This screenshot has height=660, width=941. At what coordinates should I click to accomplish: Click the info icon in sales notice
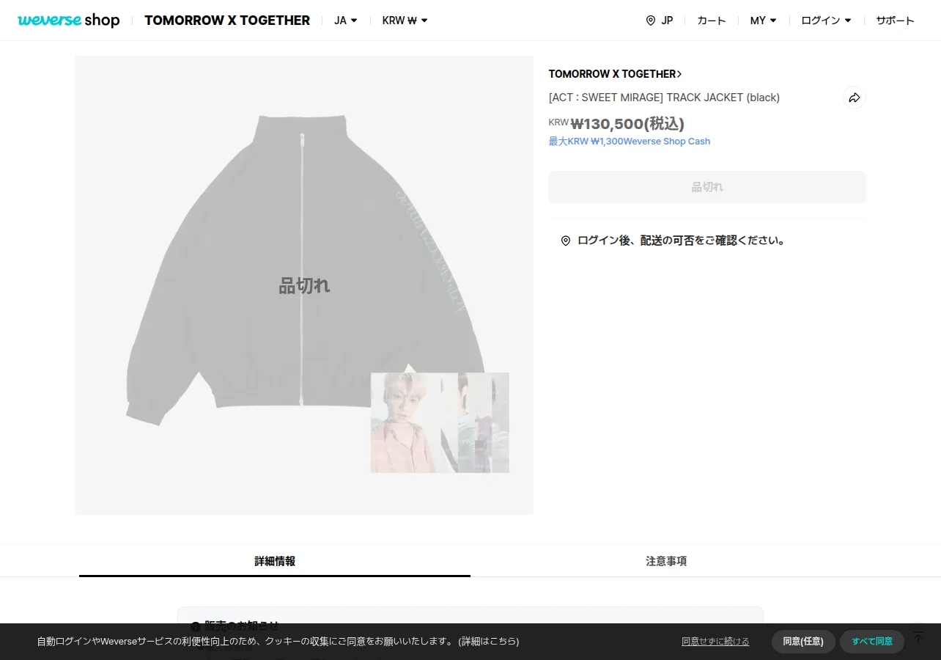[x=196, y=627]
